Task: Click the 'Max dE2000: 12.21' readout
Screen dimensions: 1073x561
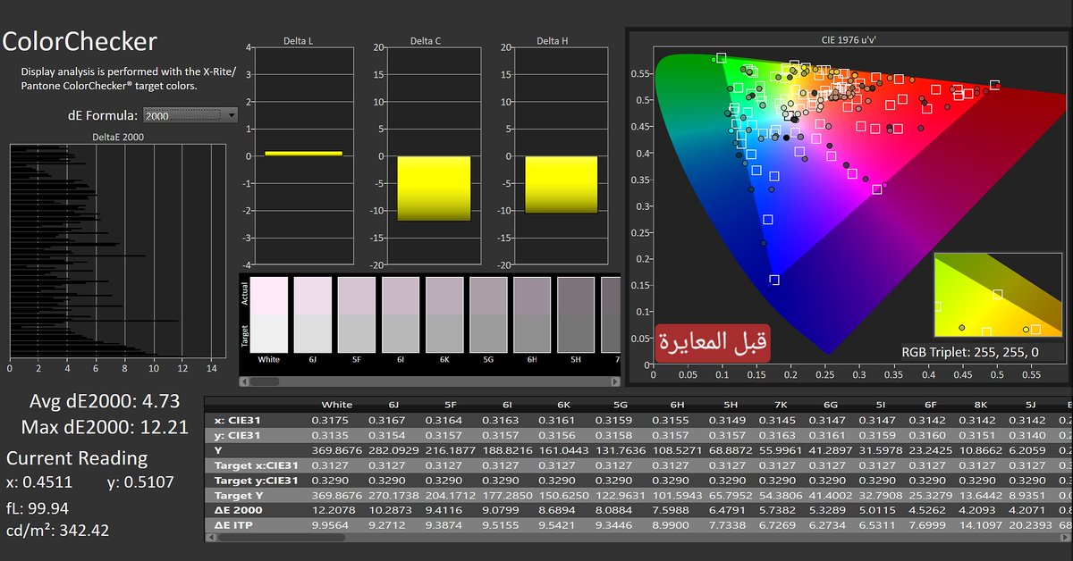Action: click(x=105, y=426)
